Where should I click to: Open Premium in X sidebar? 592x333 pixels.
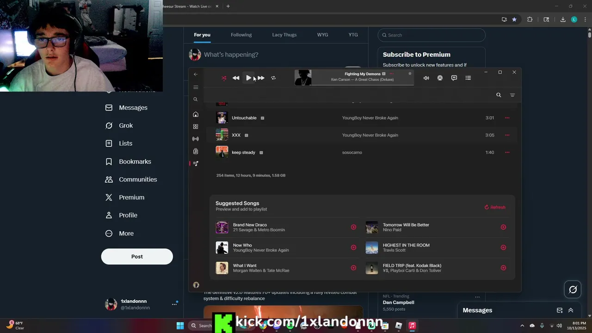point(125,197)
